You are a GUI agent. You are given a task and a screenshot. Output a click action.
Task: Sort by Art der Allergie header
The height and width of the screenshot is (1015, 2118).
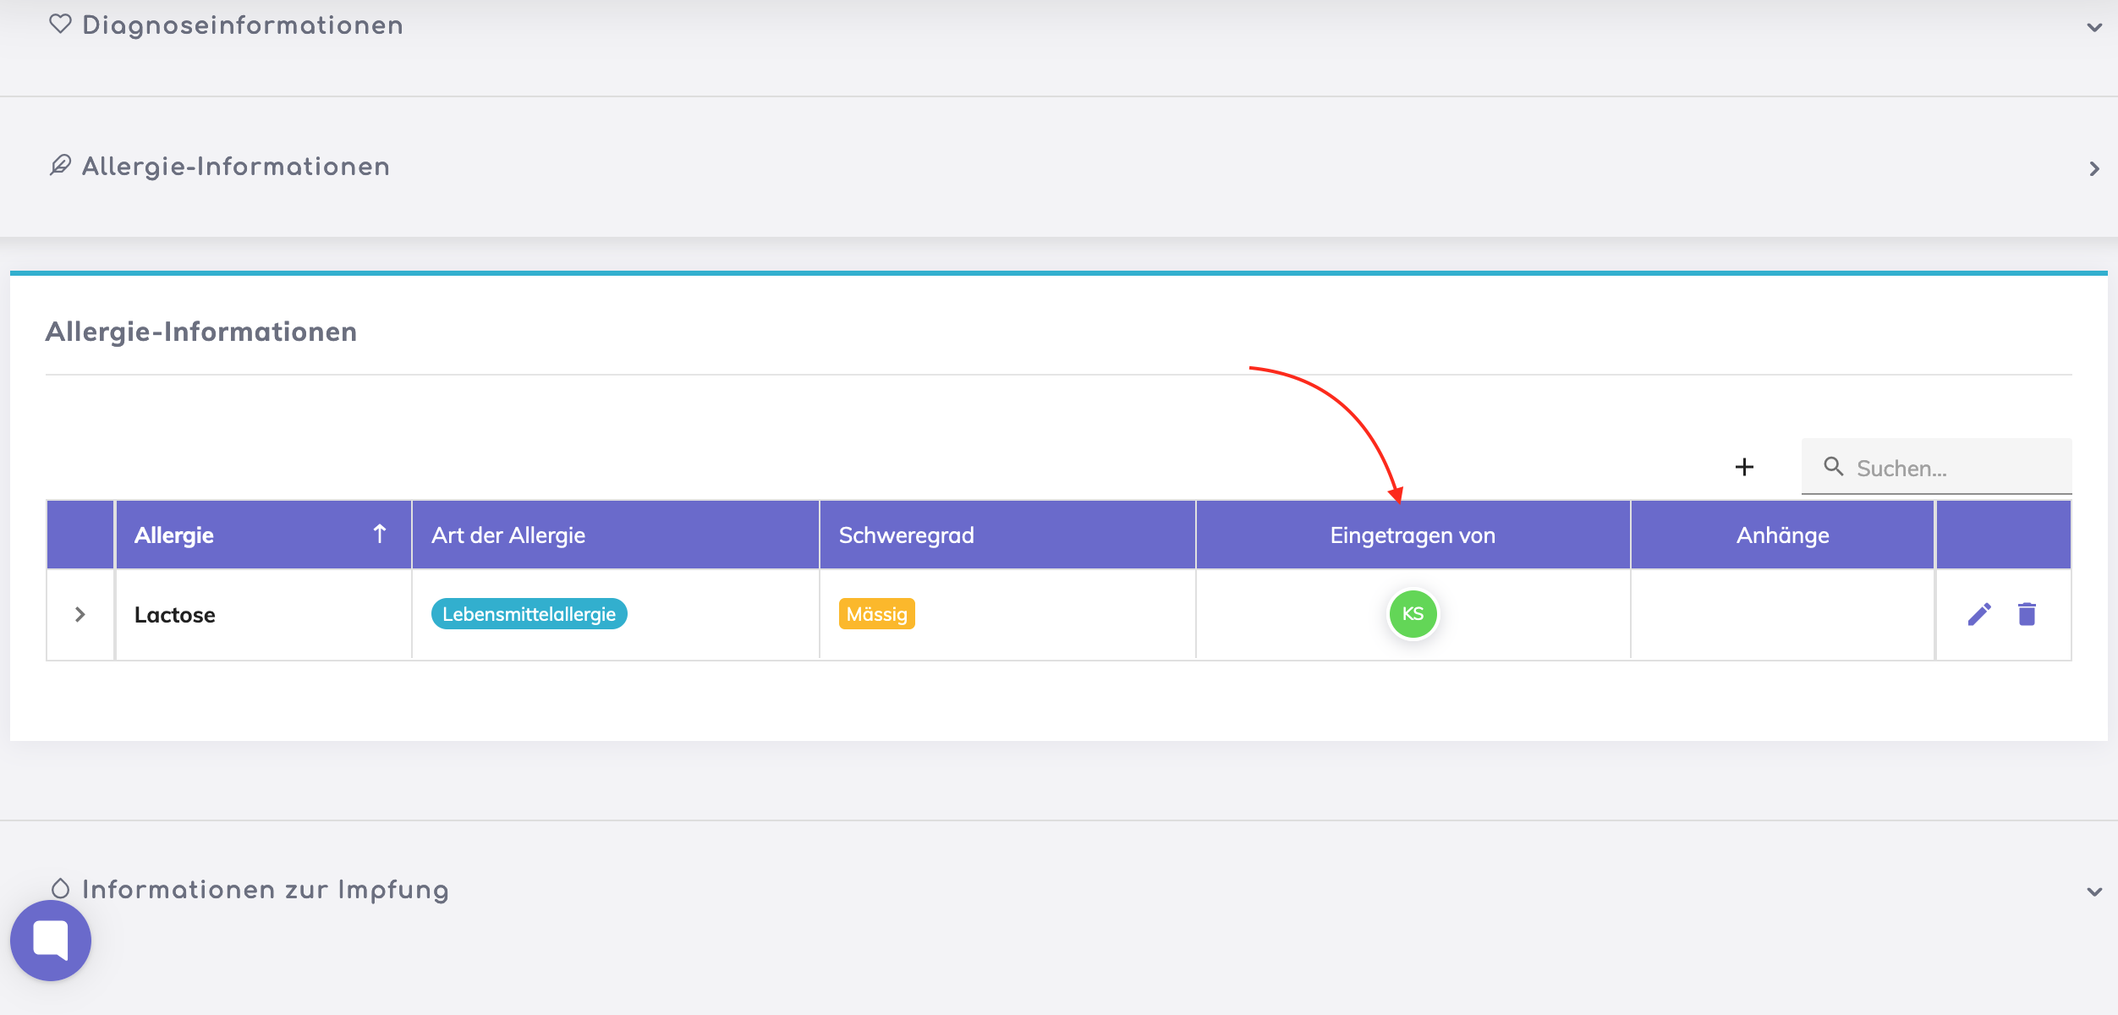tap(508, 535)
